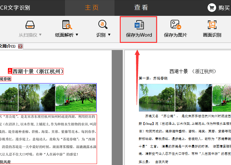Click the 识别 recognize icon
Screen dimensions: 231x165
tap(103, 24)
